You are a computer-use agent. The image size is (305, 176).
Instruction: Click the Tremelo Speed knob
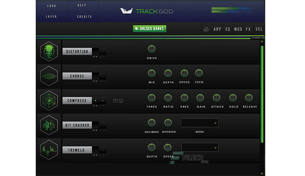click(x=167, y=148)
